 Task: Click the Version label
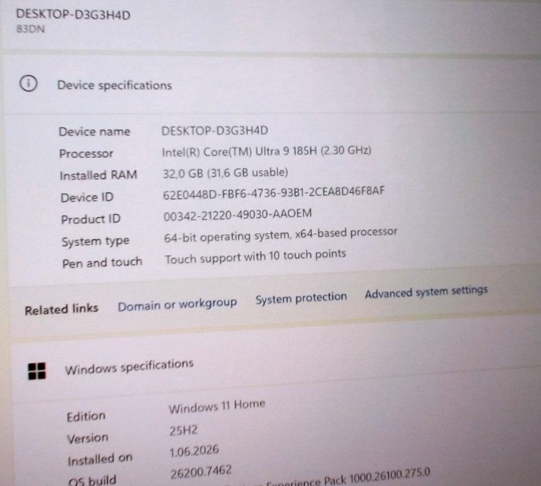pyautogui.click(x=87, y=439)
